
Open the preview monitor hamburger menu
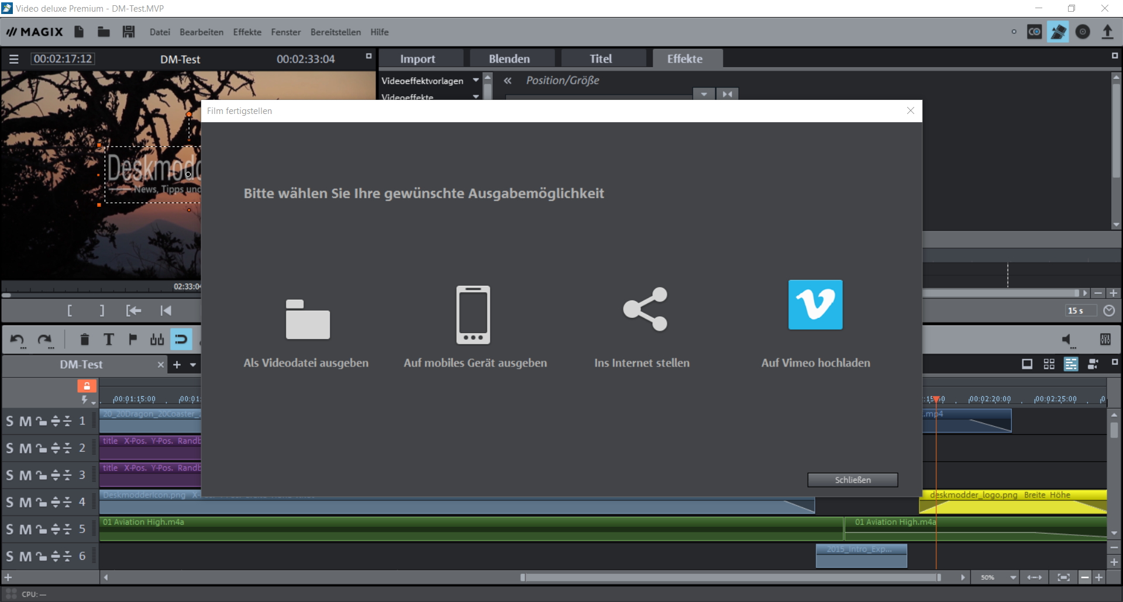(x=14, y=59)
